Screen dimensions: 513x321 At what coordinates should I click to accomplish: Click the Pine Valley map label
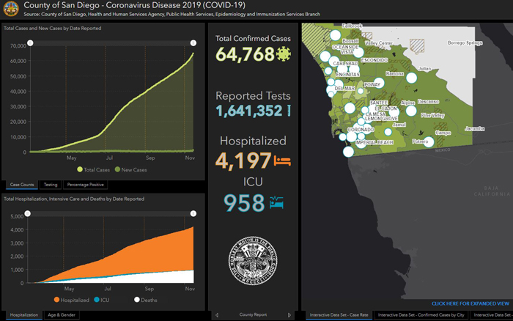[x=432, y=115]
